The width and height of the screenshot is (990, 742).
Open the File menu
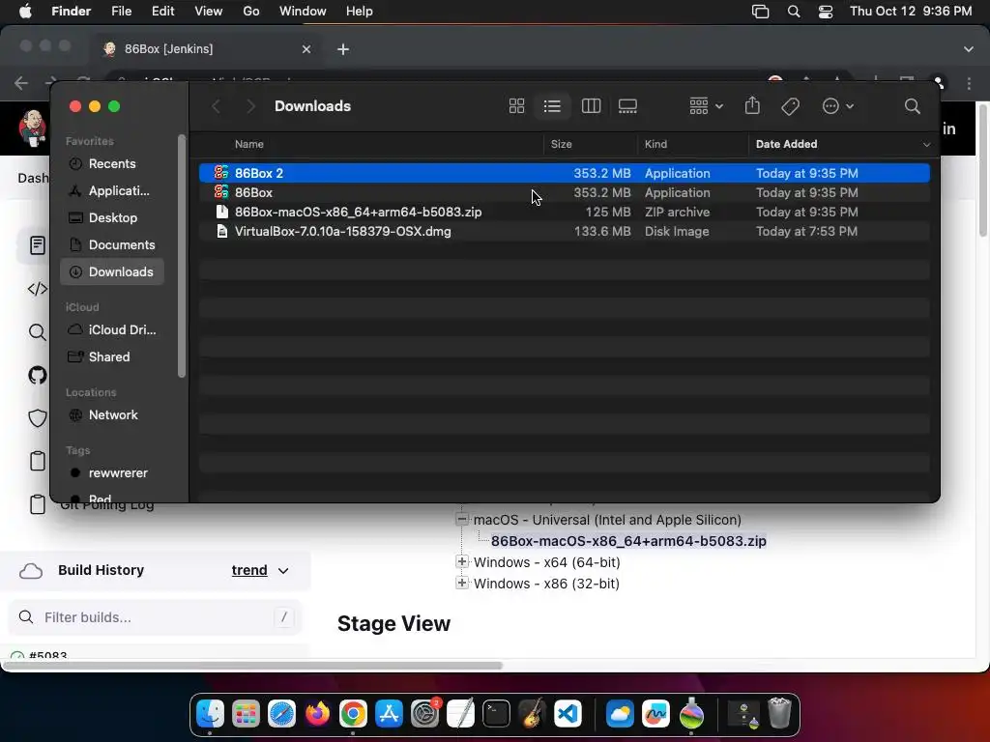pos(121,12)
